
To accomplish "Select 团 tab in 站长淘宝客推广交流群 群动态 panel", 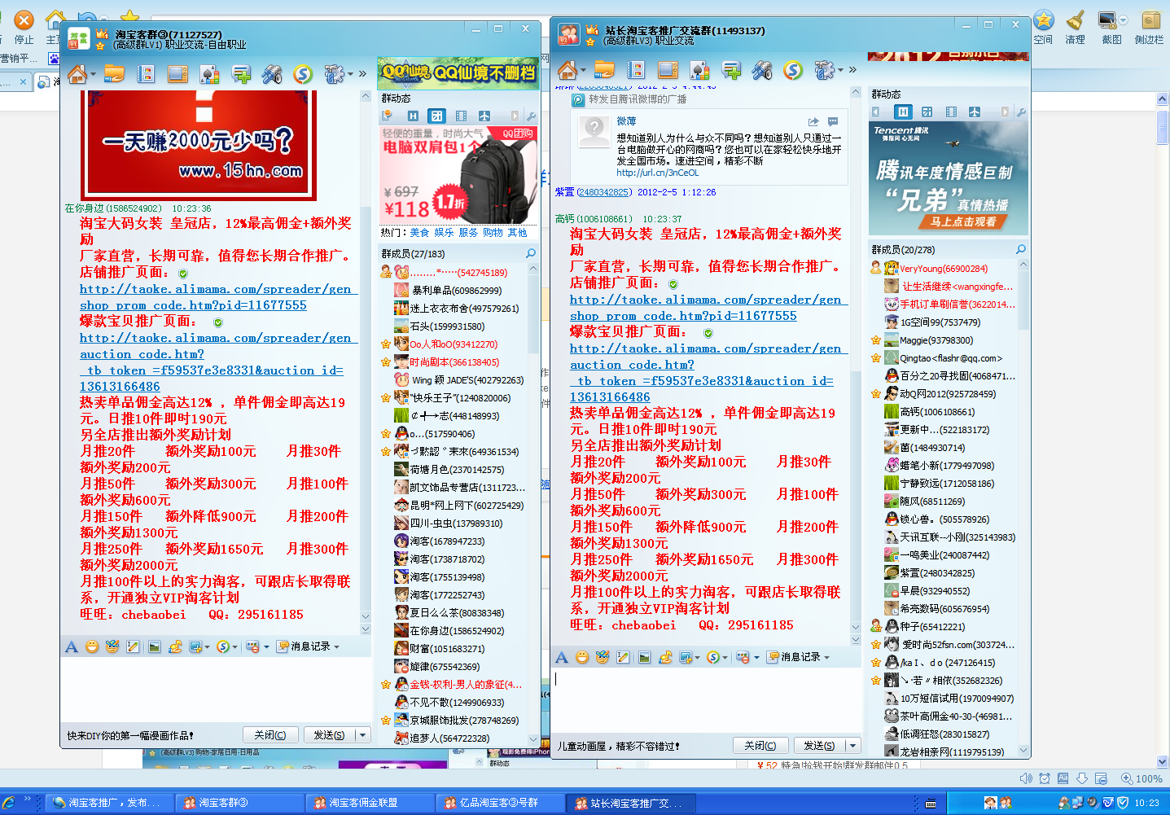I will (x=927, y=112).
